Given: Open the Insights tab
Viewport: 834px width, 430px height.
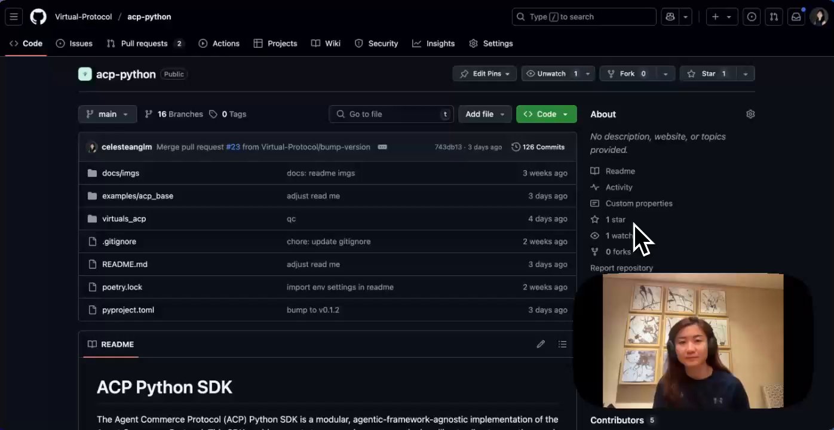Looking at the screenshot, I should tap(434, 44).
